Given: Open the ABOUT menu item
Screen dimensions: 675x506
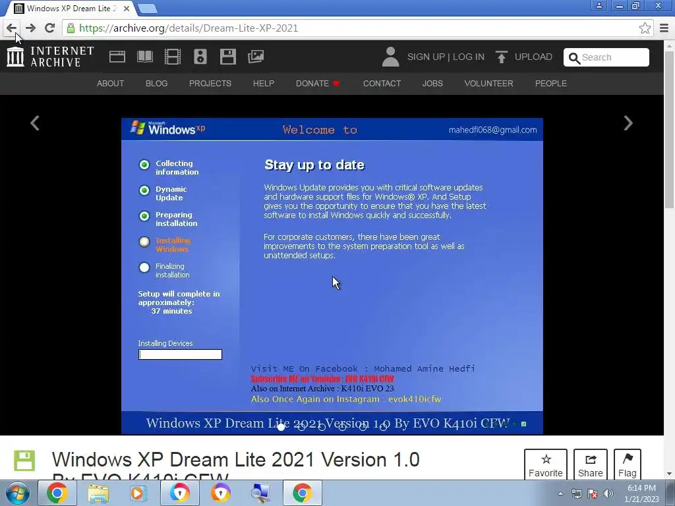Looking at the screenshot, I should [x=110, y=84].
